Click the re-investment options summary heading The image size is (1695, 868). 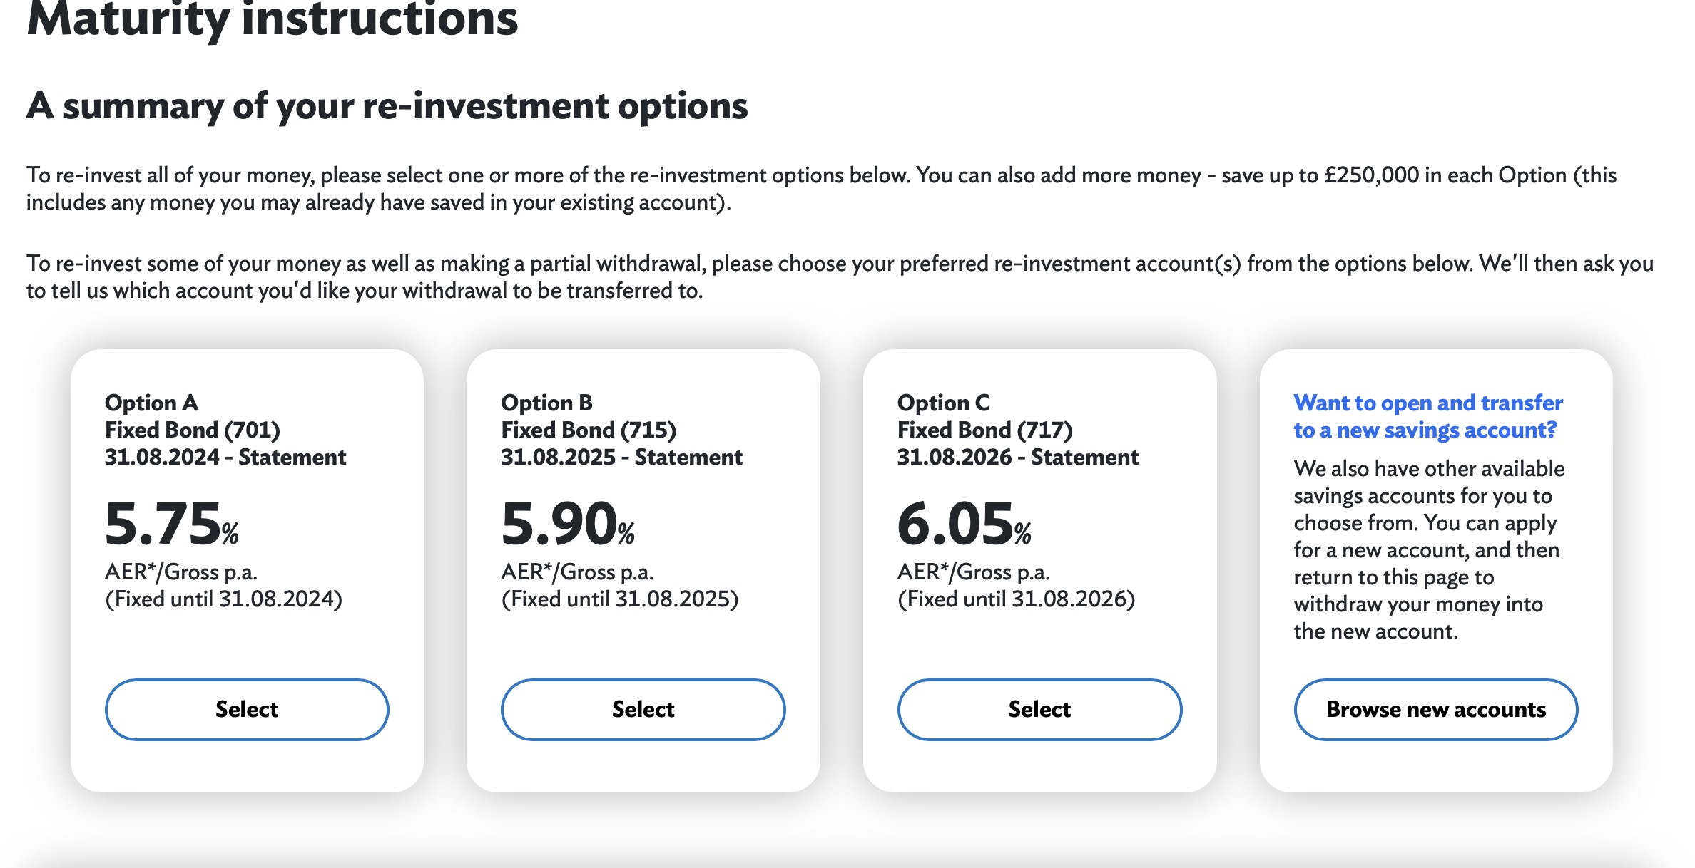coord(387,105)
